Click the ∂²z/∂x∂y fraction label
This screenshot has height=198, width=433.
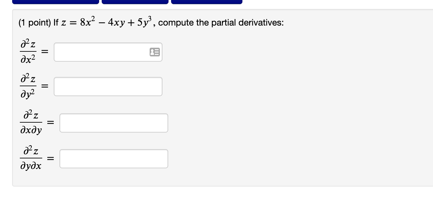coord(31,123)
